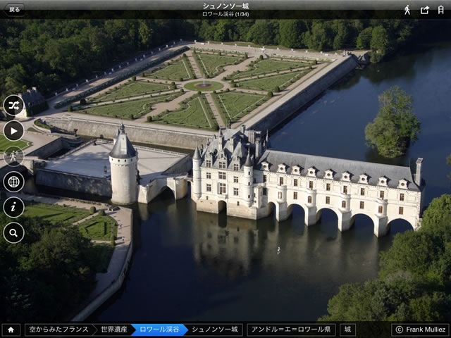Select 世界遺産 breadcrumb
Image resolution: width=451 pixels, height=338 pixels.
114,330
